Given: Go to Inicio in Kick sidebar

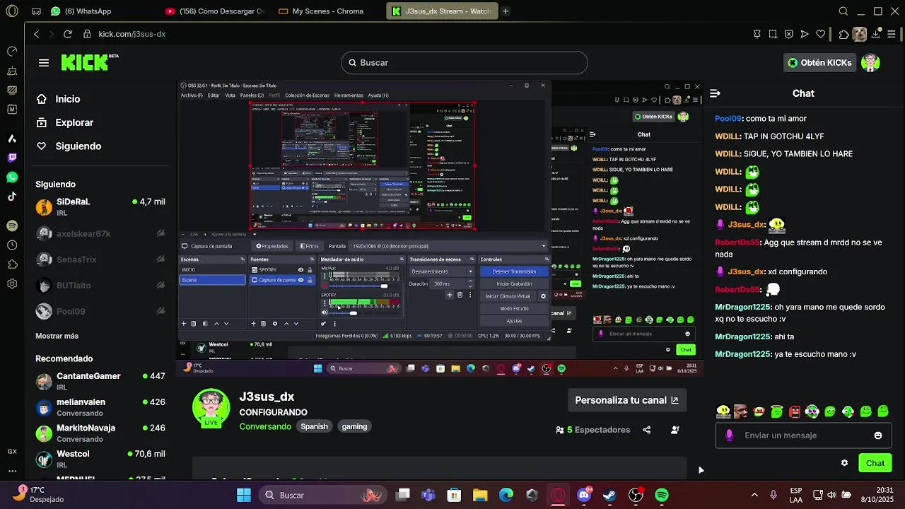Looking at the screenshot, I should pos(68,99).
